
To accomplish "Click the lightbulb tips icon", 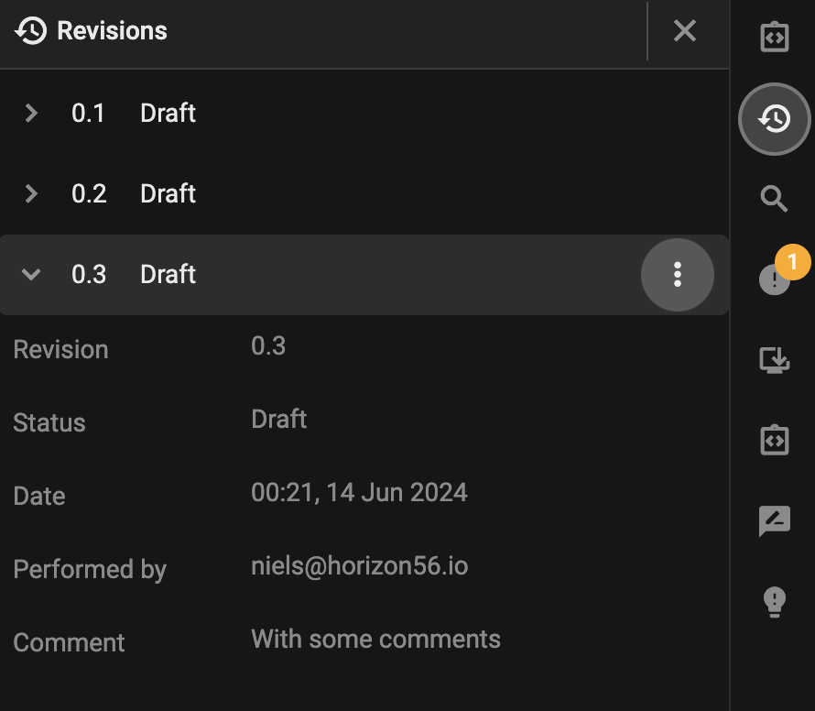I will coord(774,600).
